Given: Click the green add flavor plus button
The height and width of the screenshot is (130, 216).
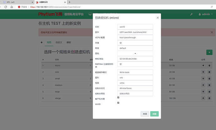Looking at the screenshot, I should click(209, 52).
